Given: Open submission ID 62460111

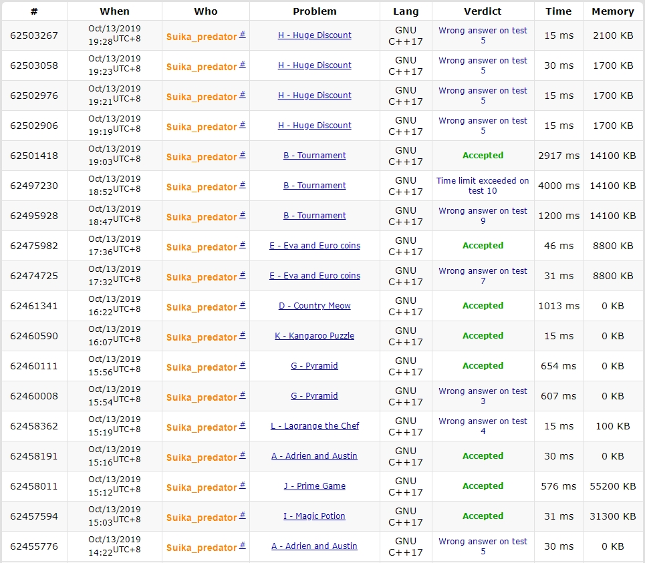Looking at the screenshot, I should 34,366.
